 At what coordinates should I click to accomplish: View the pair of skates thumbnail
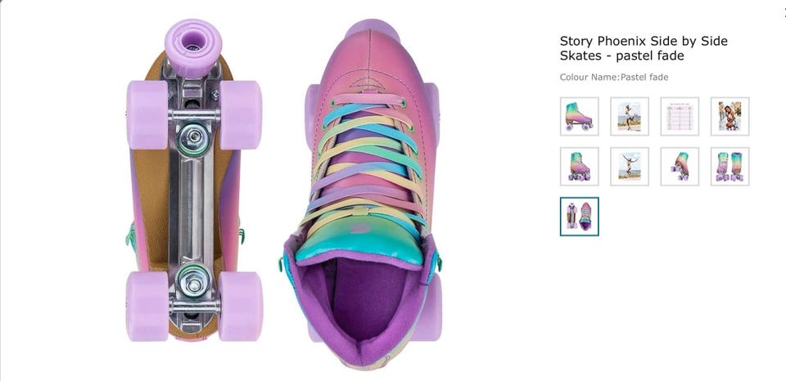pyautogui.click(x=730, y=167)
